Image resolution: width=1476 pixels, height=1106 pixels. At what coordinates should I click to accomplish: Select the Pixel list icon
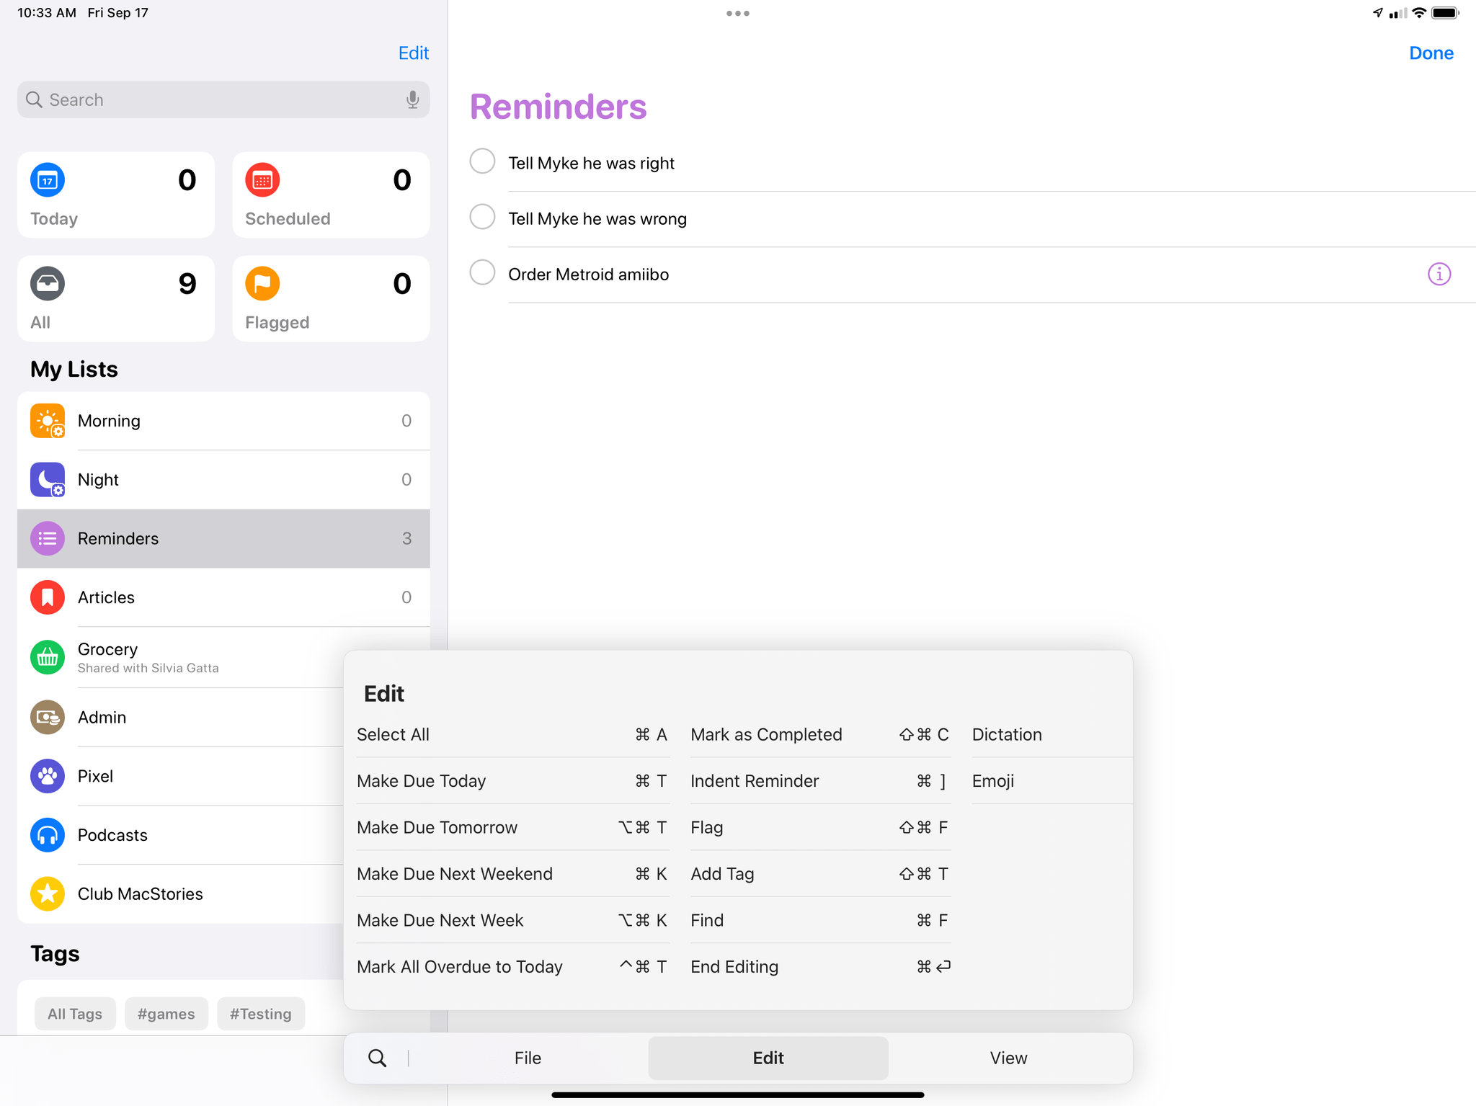click(48, 776)
